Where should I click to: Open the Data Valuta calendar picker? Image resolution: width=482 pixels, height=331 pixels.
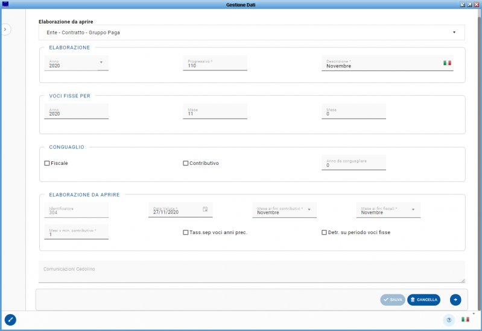(205, 209)
